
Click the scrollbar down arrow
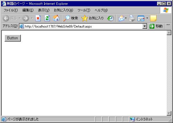(169, 113)
